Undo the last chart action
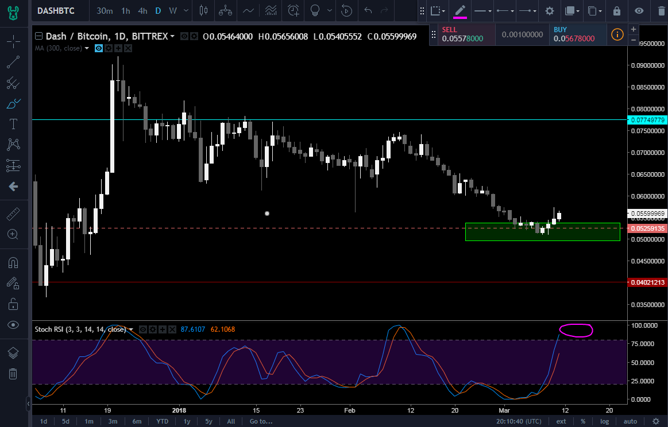Screen dimensions: 668x427 [x=368, y=11]
